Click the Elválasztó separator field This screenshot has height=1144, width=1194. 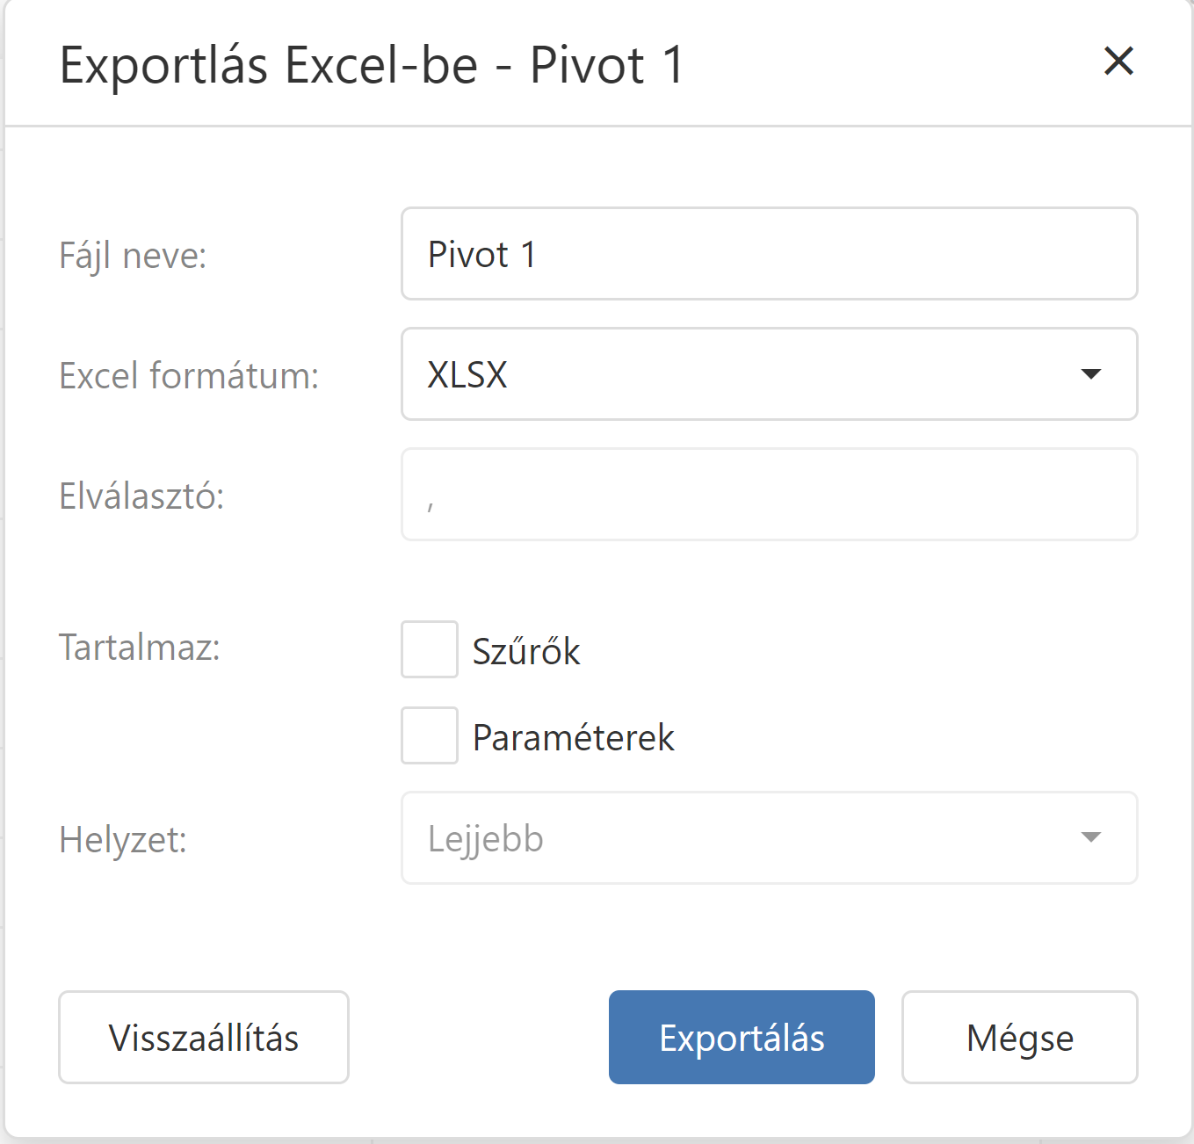point(769,495)
